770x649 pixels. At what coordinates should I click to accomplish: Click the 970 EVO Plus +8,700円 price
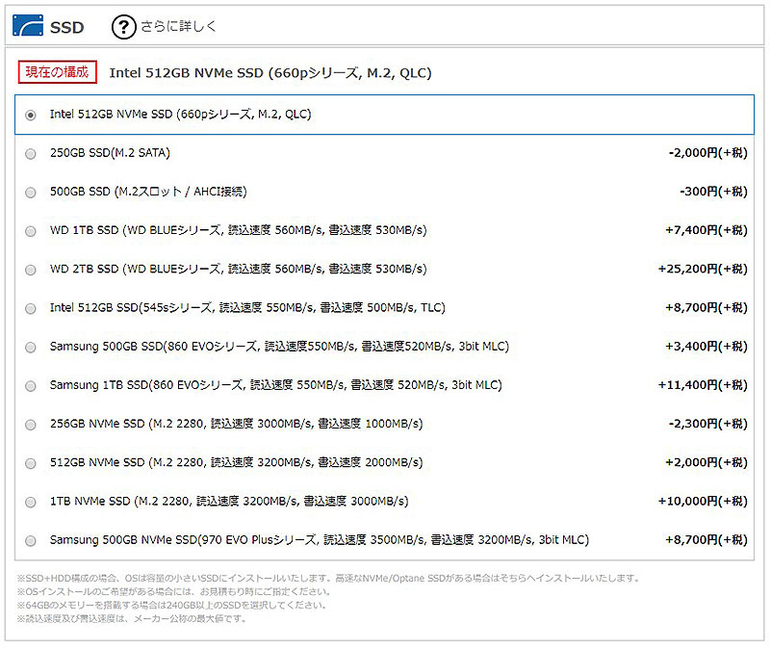click(x=706, y=540)
